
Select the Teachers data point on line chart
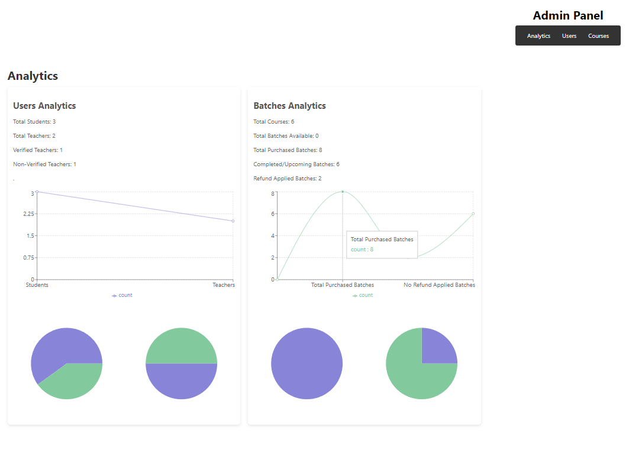233,221
